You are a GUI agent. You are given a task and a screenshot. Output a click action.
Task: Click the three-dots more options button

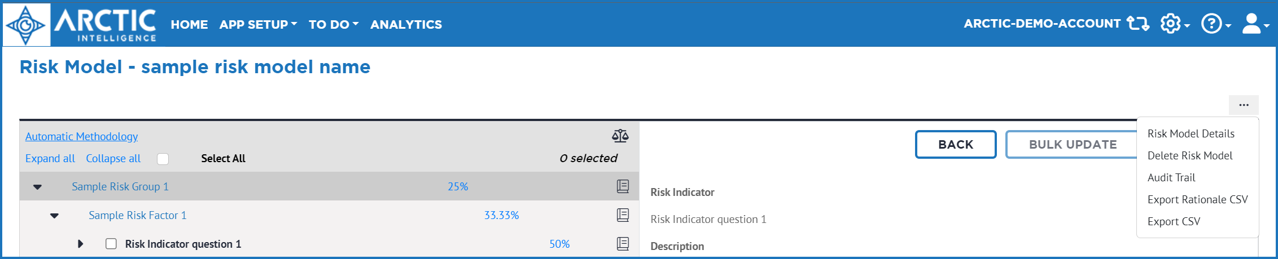click(1244, 105)
